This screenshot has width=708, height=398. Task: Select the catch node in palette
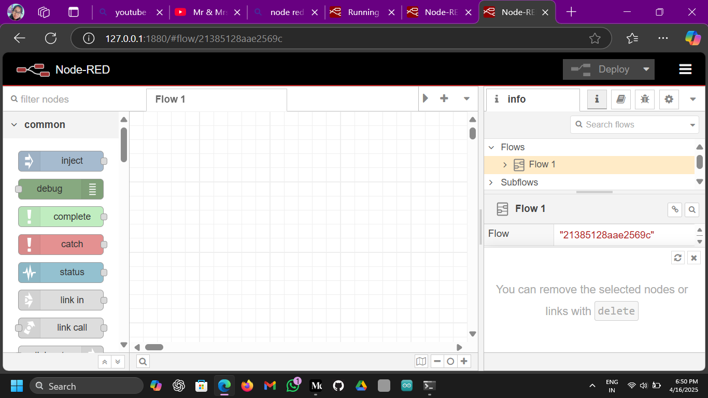coord(61,244)
